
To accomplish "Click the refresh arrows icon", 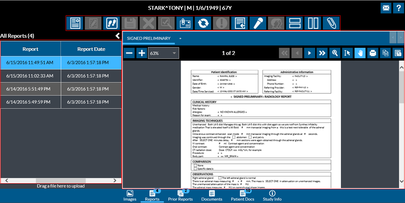I will tap(203, 23).
